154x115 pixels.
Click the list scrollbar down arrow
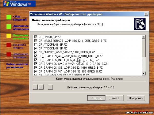143,73
